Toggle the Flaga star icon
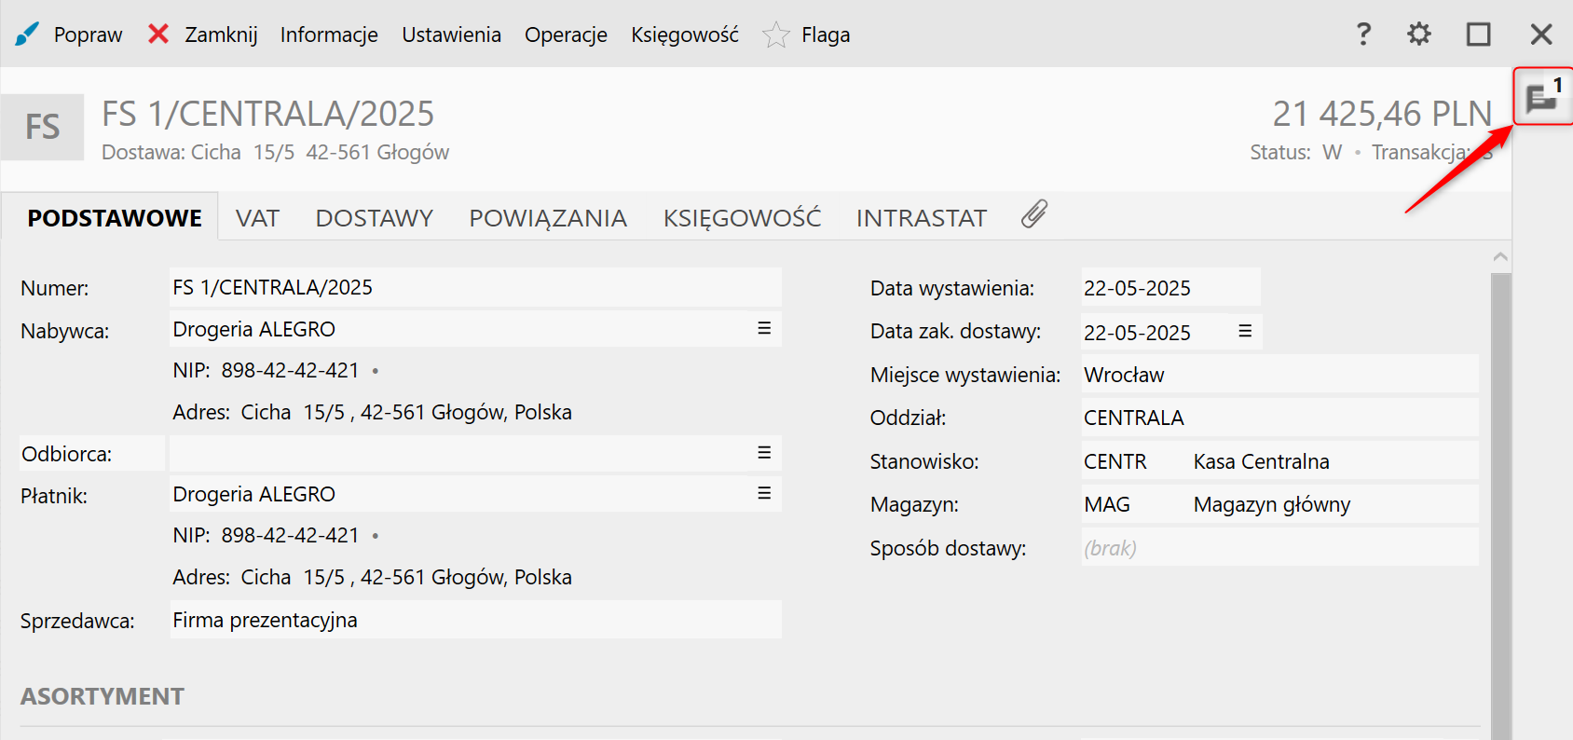The image size is (1573, 740). click(775, 35)
